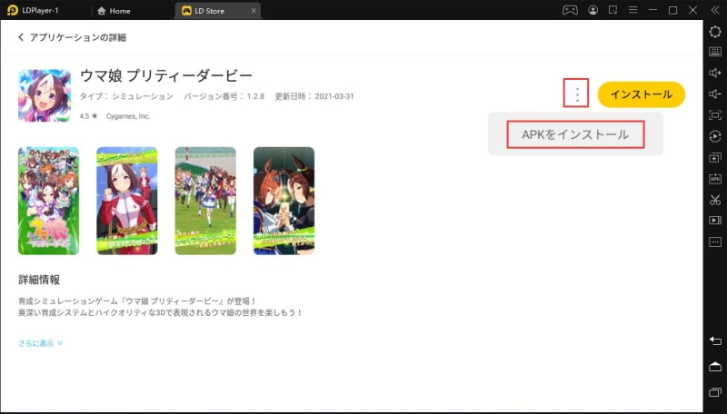Minimize the LDPlayer window
The width and height of the screenshot is (727, 414).
click(x=652, y=10)
